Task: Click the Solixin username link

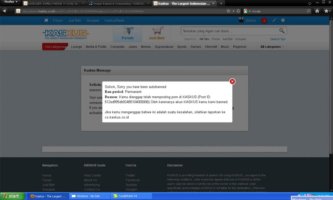Action: [x=251, y=20]
